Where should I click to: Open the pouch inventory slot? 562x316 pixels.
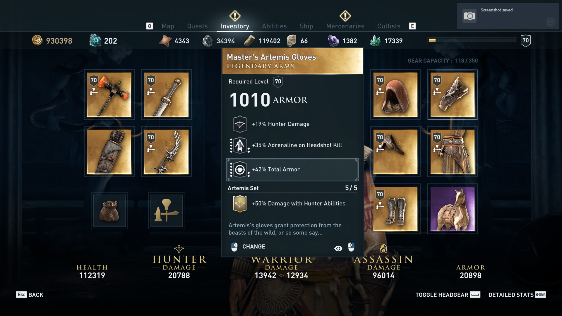109,211
